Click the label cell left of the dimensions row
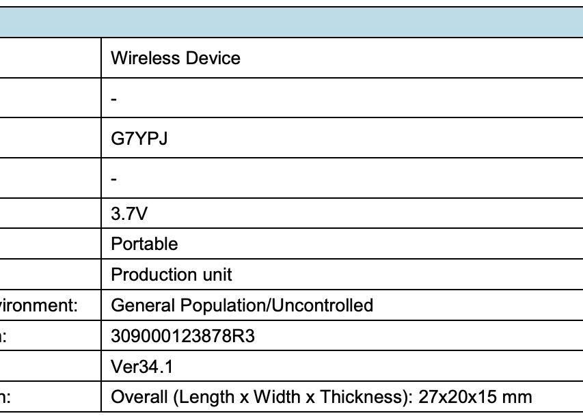 [48, 398]
